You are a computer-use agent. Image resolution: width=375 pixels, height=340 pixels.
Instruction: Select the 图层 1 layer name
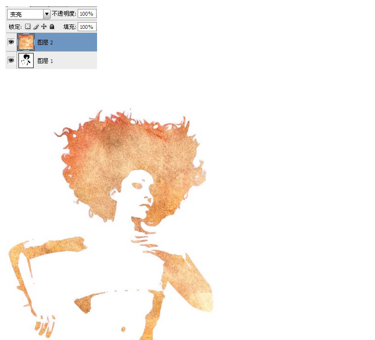coord(45,61)
